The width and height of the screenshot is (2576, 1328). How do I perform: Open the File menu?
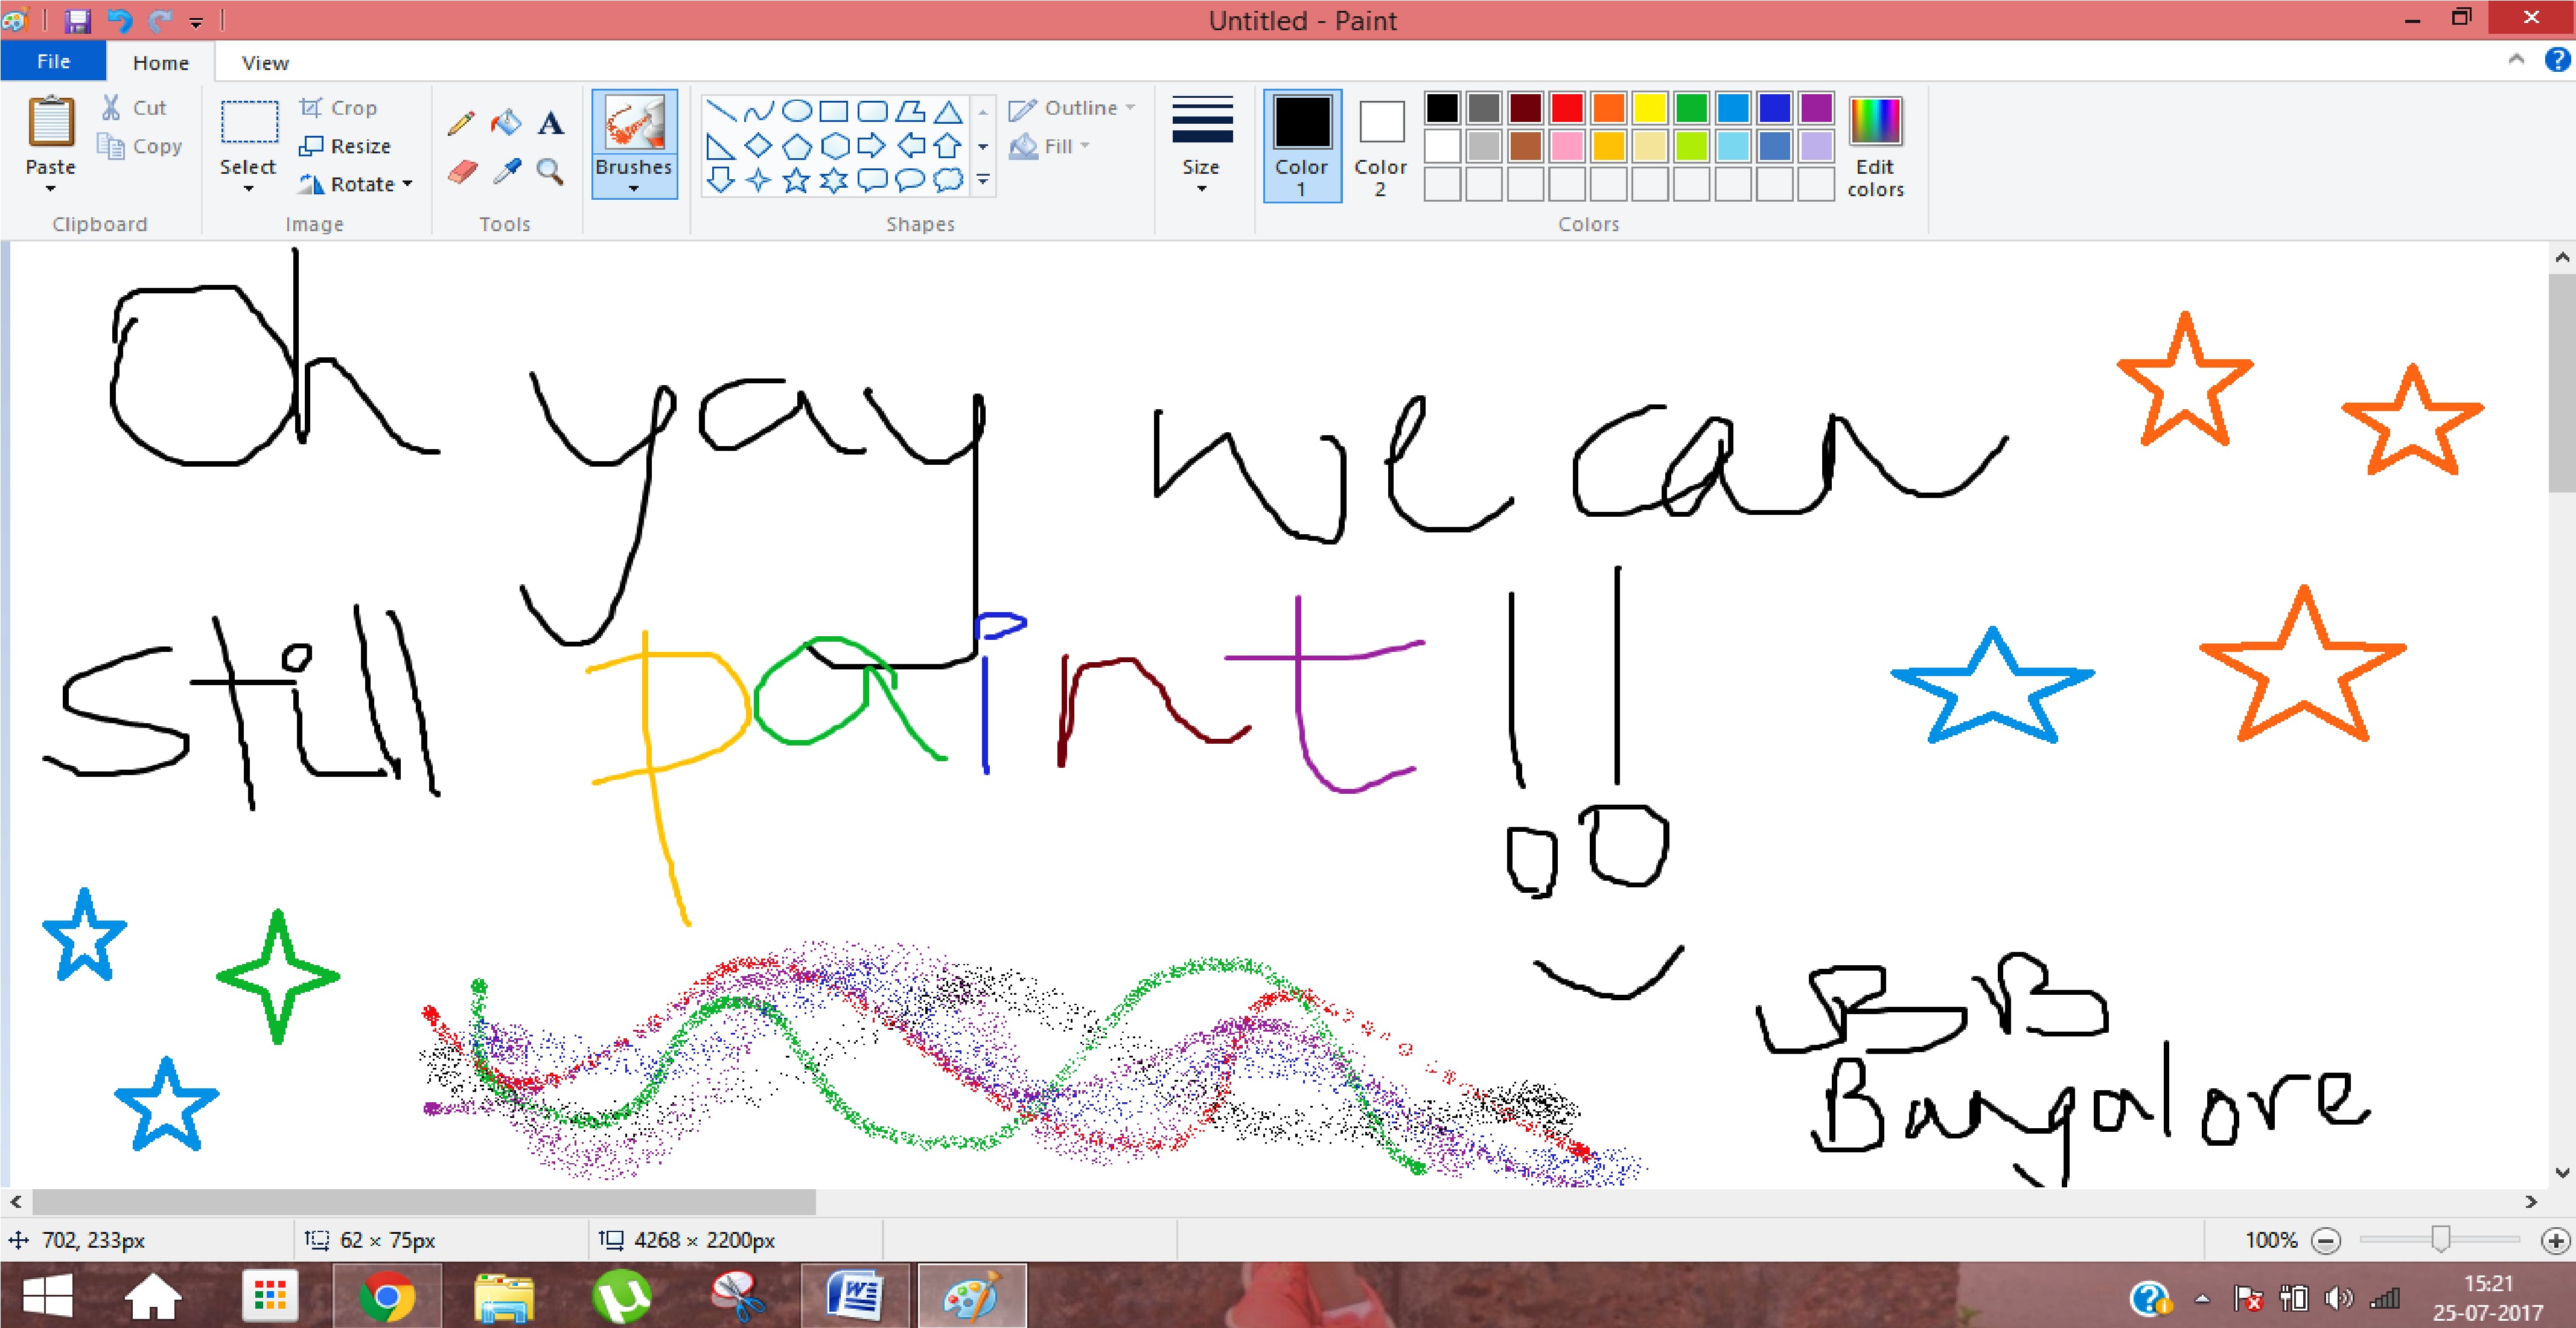[53, 62]
